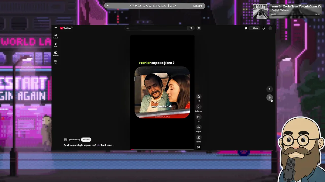Click the NVDIA DGX SPARK goal bar

(155, 6)
